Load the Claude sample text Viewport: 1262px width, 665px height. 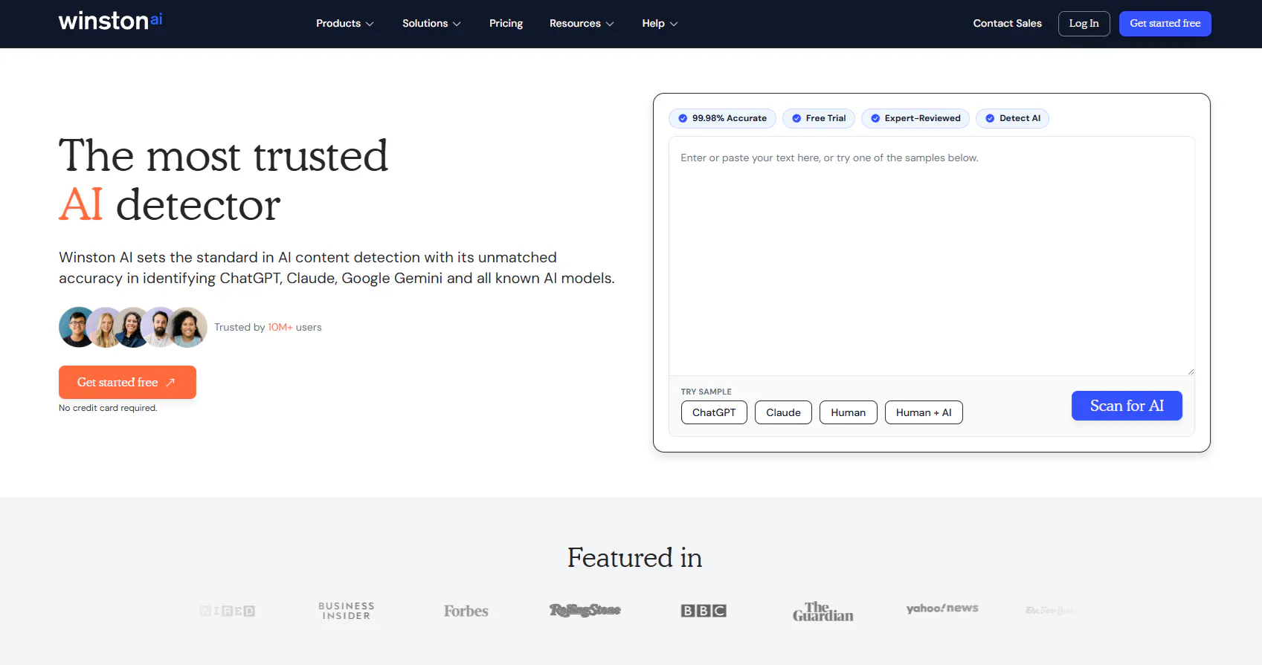click(x=783, y=412)
